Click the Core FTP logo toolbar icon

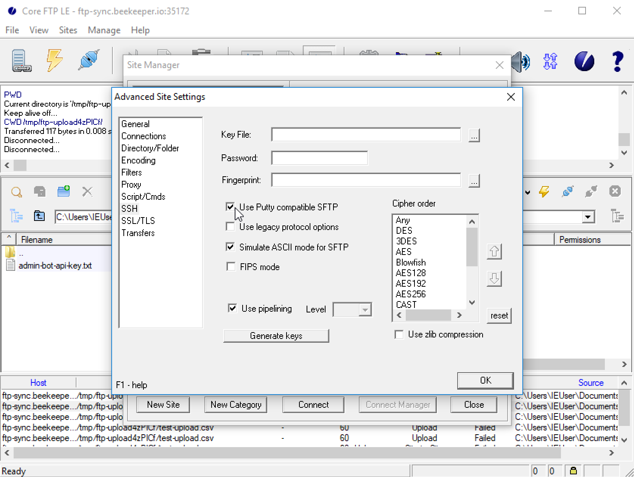pos(584,61)
